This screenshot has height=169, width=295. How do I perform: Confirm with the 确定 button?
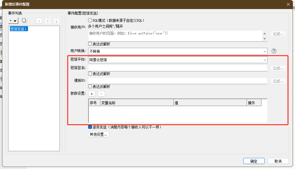pyautogui.click(x=254, y=161)
